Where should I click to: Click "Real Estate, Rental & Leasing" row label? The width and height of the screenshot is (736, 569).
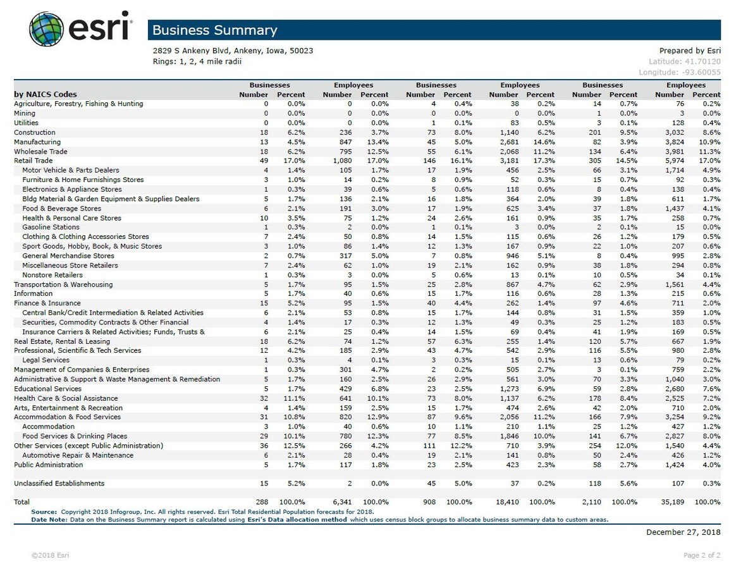pos(62,341)
